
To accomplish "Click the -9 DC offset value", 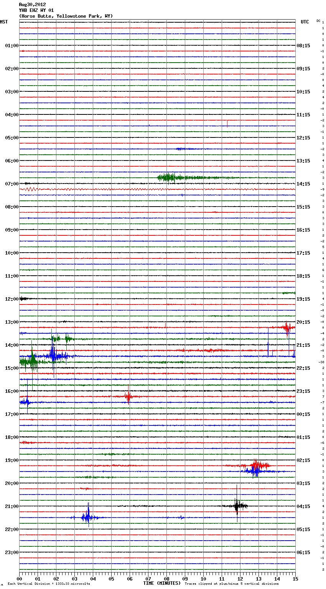I will (323, 189).
